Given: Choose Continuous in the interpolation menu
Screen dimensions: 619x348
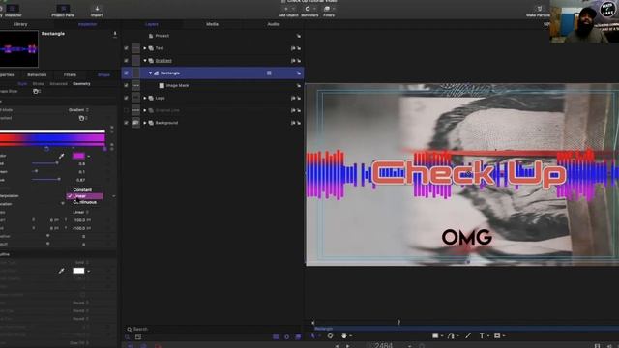Looking at the screenshot, I should (x=84, y=202).
